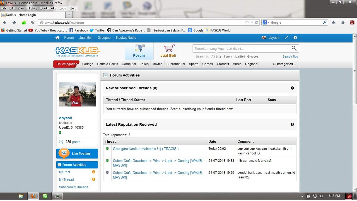Viewport: 357px width, 201px height.
Task: Select the Forum tab with speech bubbles
Action: pyautogui.click(x=139, y=51)
